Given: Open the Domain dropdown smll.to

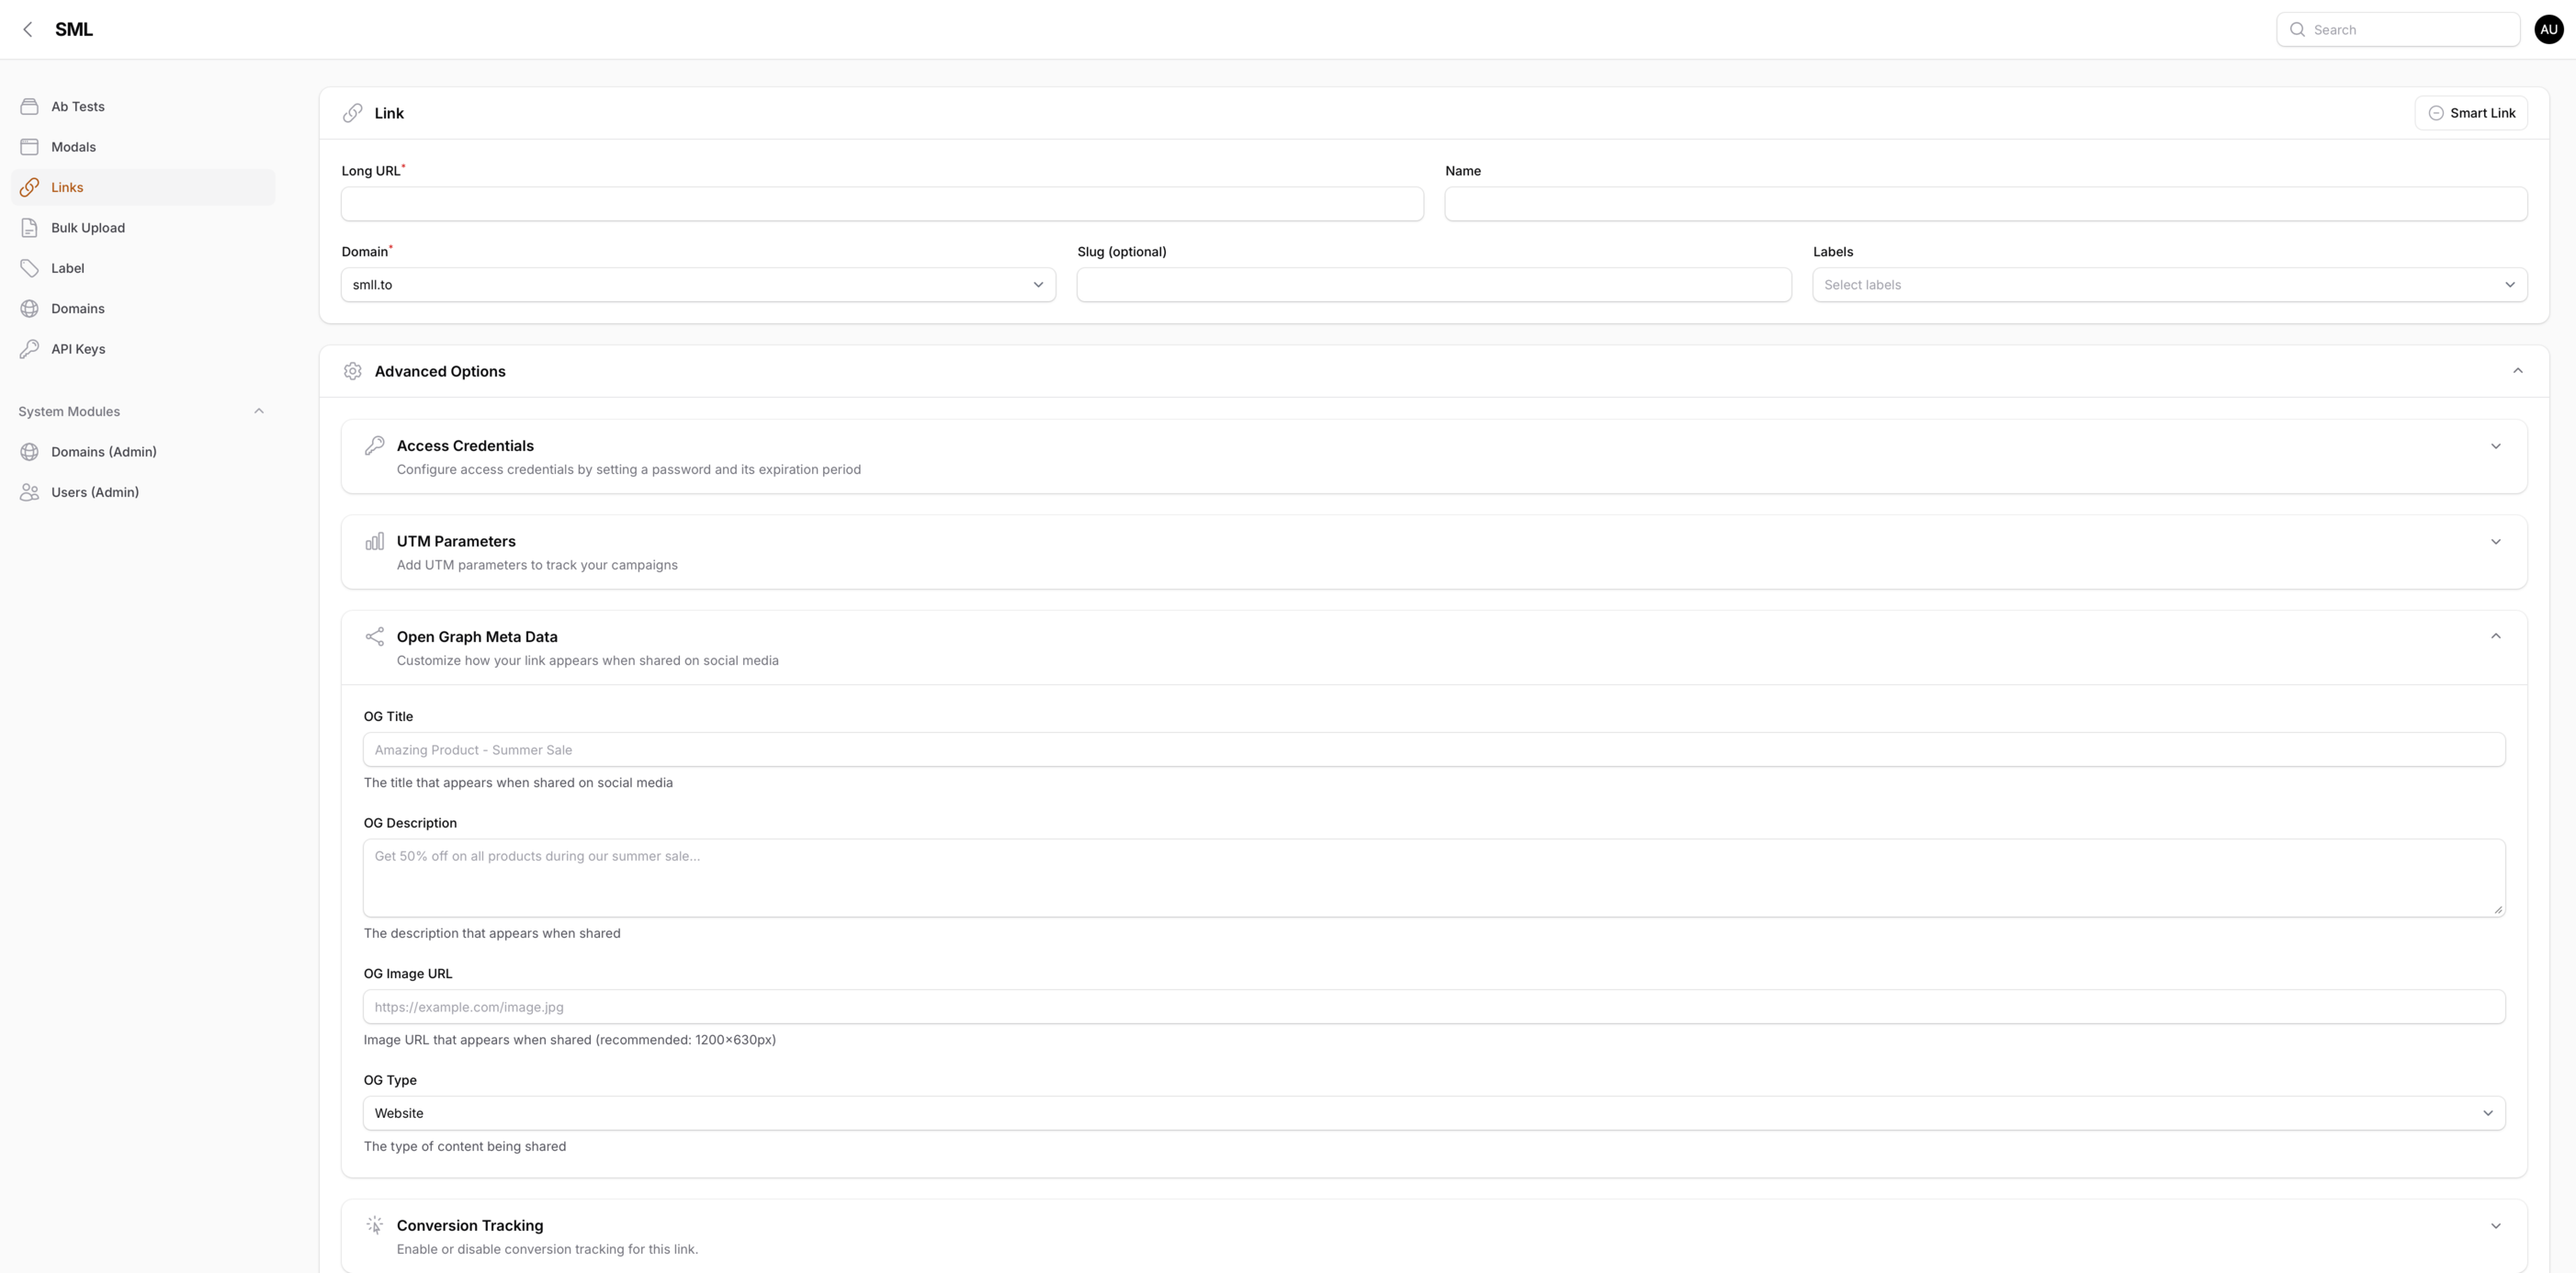Looking at the screenshot, I should [x=697, y=285].
